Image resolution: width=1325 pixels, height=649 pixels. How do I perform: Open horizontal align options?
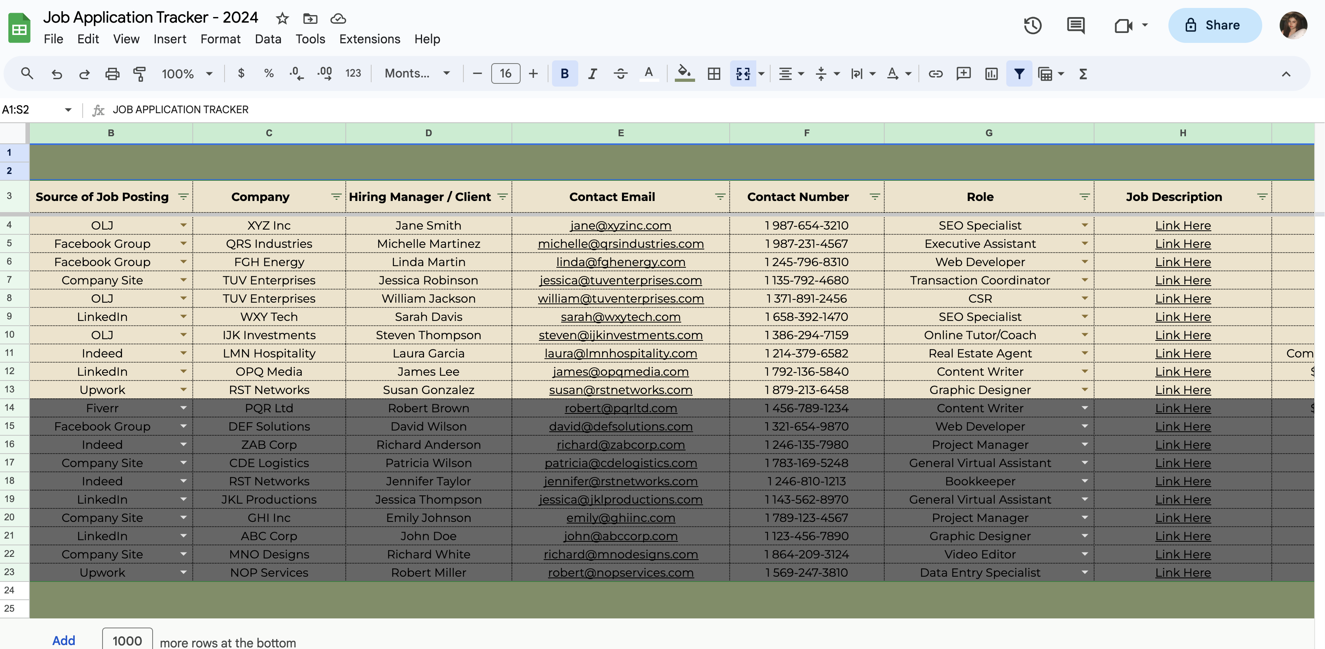pyautogui.click(x=790, y=73)
